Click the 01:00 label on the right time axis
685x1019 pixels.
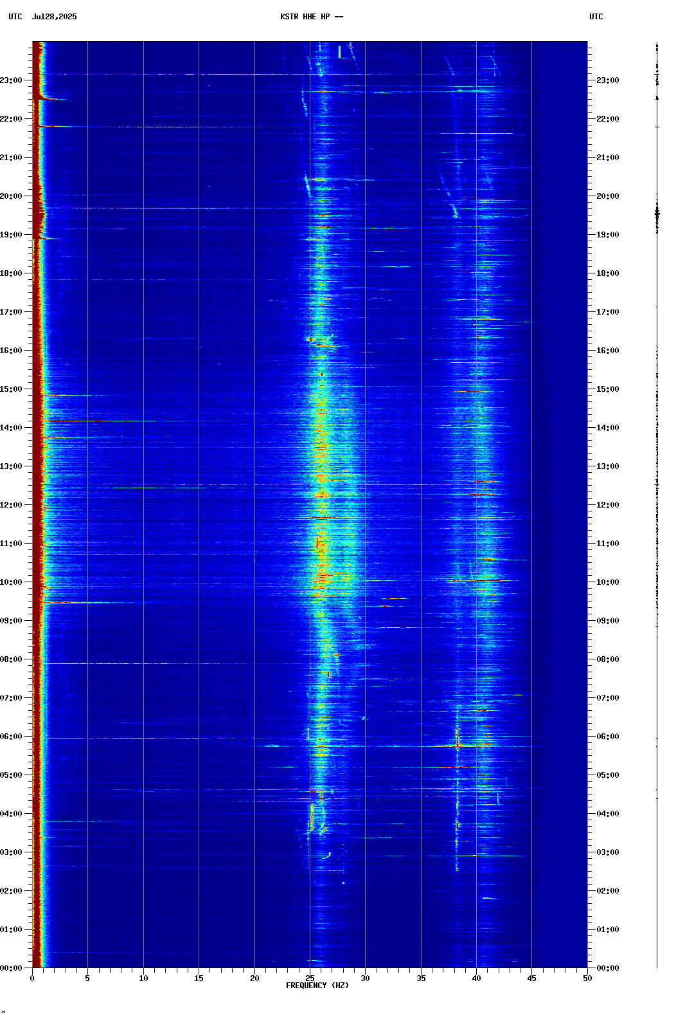point(608,930)
